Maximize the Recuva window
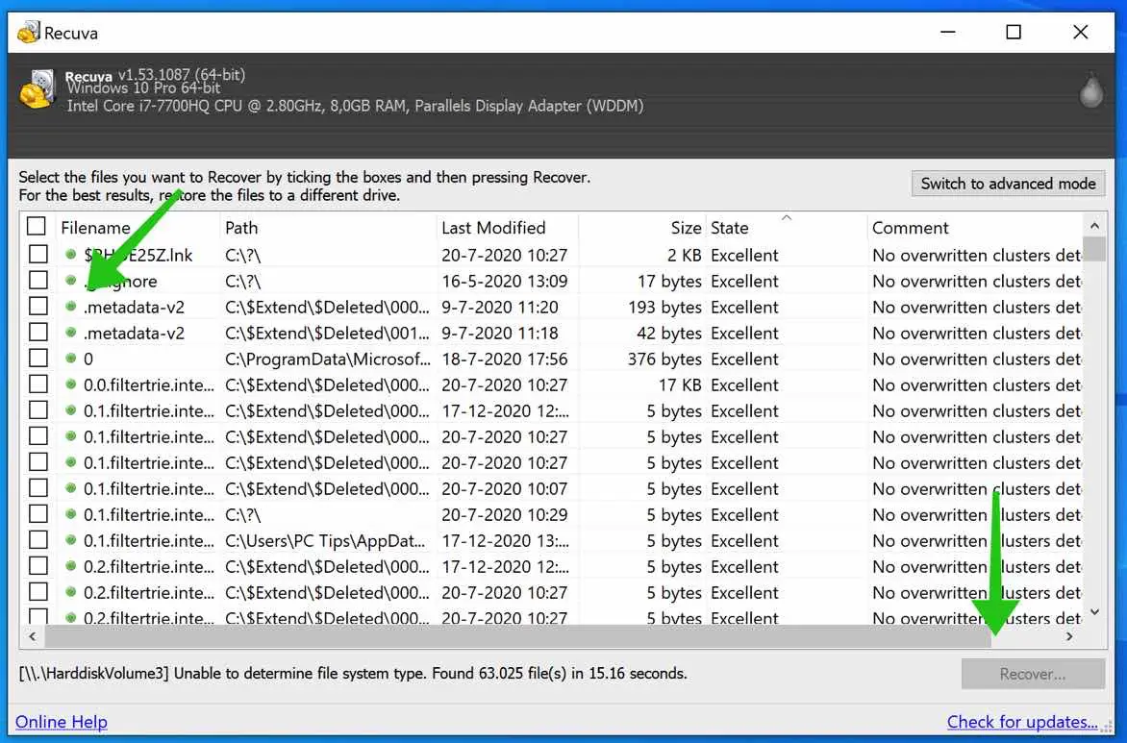1127x743 pixels. (x=1014, y=33)
